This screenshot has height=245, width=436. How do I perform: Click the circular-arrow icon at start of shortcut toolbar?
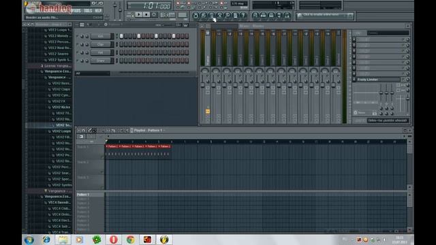point(196,15)
